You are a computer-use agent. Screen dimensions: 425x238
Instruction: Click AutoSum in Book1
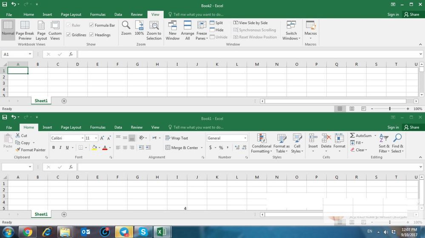click(361, 136)
